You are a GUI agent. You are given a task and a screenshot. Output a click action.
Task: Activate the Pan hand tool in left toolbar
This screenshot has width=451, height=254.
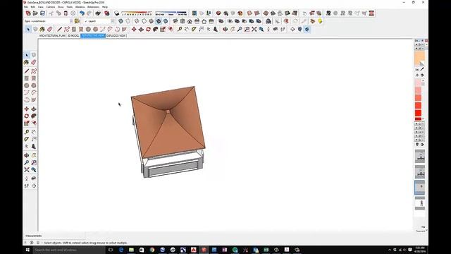[x=34, y=155]
